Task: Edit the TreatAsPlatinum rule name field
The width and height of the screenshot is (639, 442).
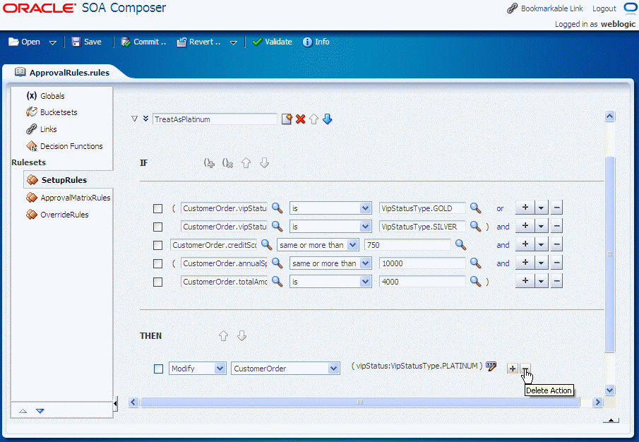Action: pos(215,119)
